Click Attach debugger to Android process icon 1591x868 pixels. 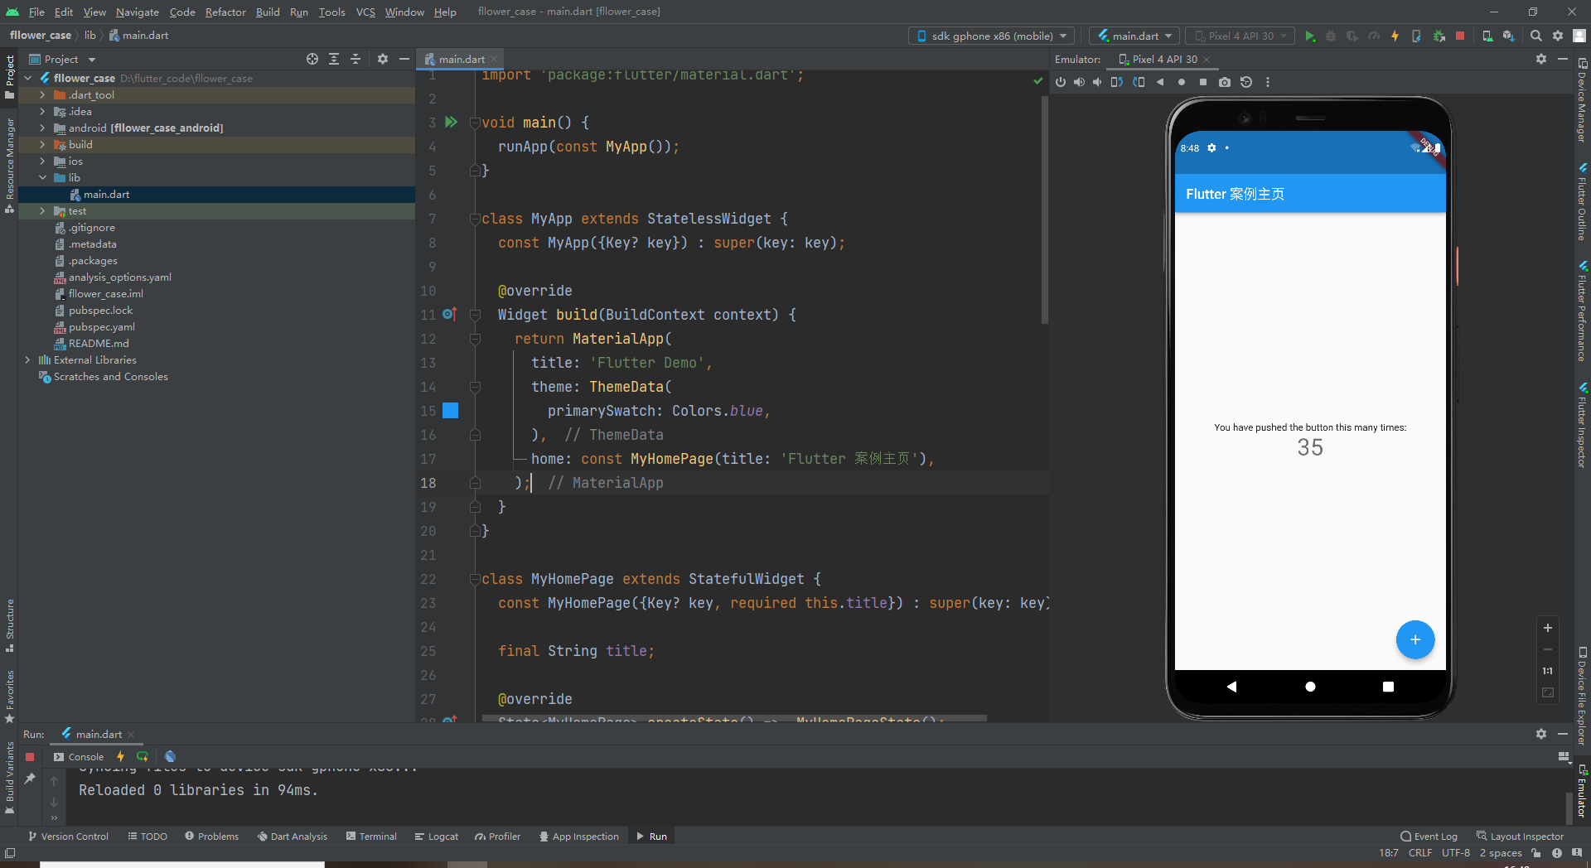point(1439,36)
